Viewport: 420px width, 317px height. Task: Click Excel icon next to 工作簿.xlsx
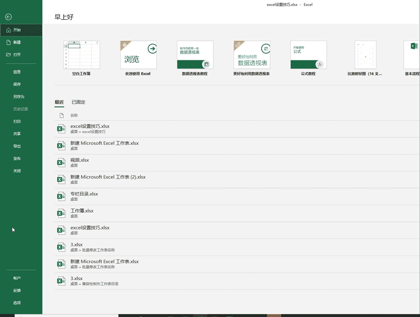click(61, 213)
